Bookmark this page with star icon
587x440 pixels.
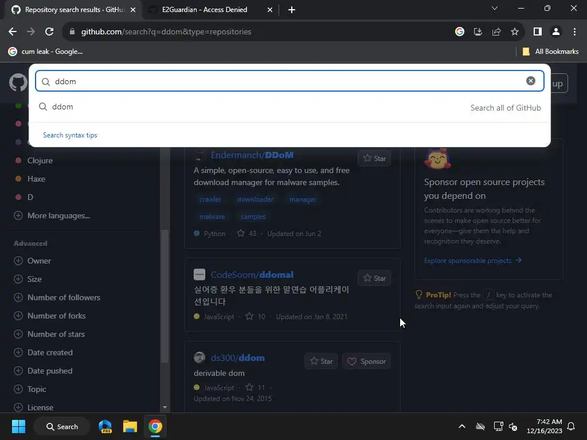point(515,32)
